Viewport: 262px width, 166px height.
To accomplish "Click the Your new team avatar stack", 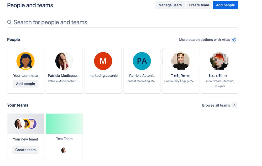I will coord(25,123).
